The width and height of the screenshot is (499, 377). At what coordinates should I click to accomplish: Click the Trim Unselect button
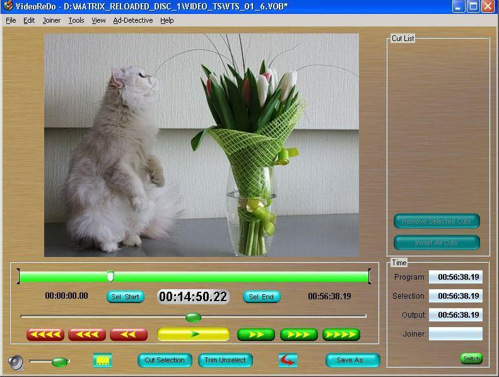pyautogui.click(x=225, y=360)
